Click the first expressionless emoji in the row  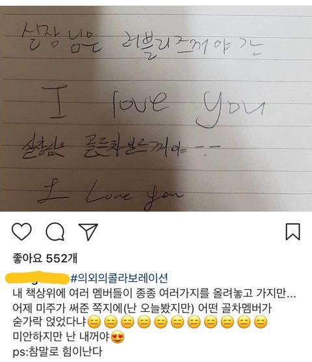tap(94, 322)
